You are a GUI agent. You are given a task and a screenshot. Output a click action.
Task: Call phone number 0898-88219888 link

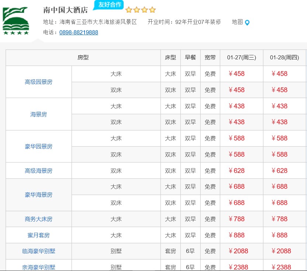click(79, 32)
